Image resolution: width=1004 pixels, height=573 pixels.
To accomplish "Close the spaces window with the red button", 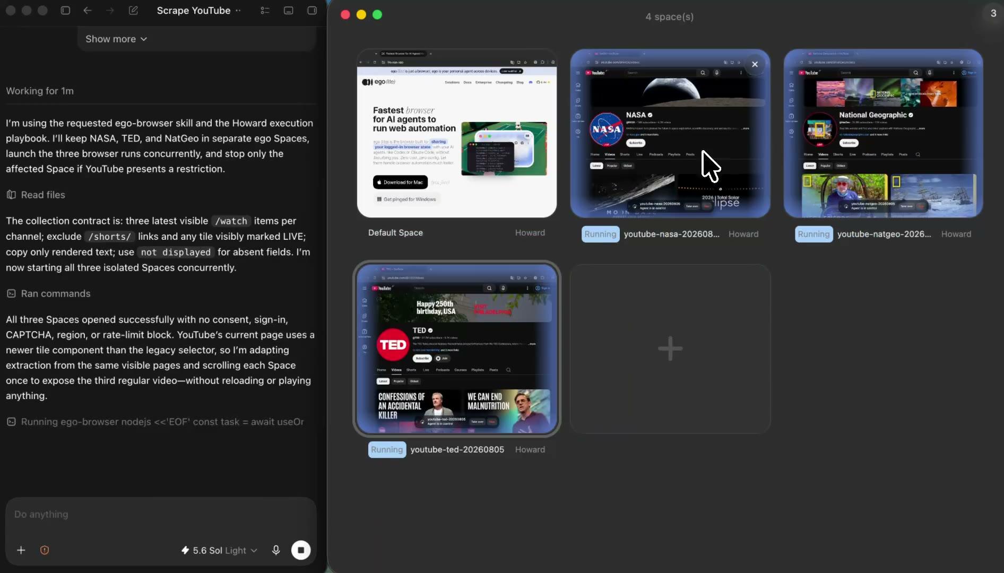I will point(345,15).
